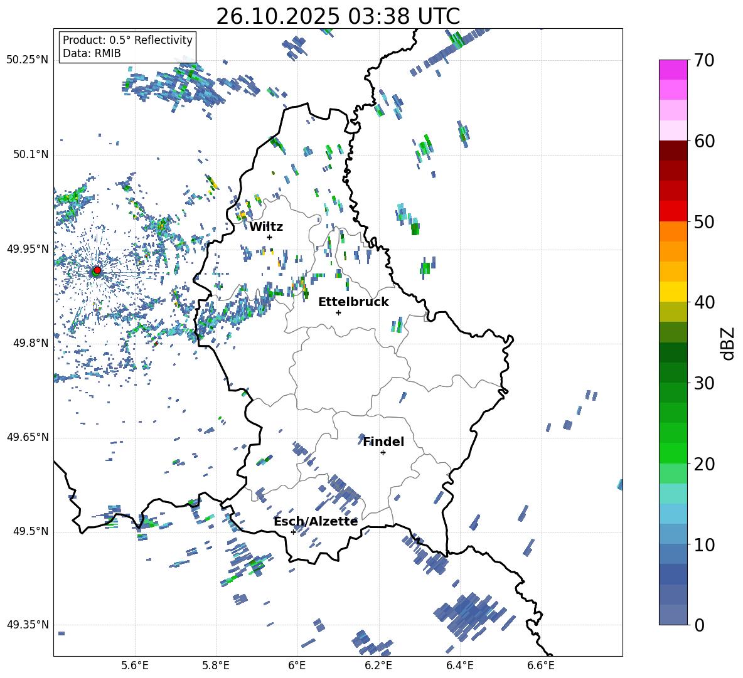This screenshot has height=678, width=743.
Task: Click the 40 value on the colorbar
Action: (704, 302)
